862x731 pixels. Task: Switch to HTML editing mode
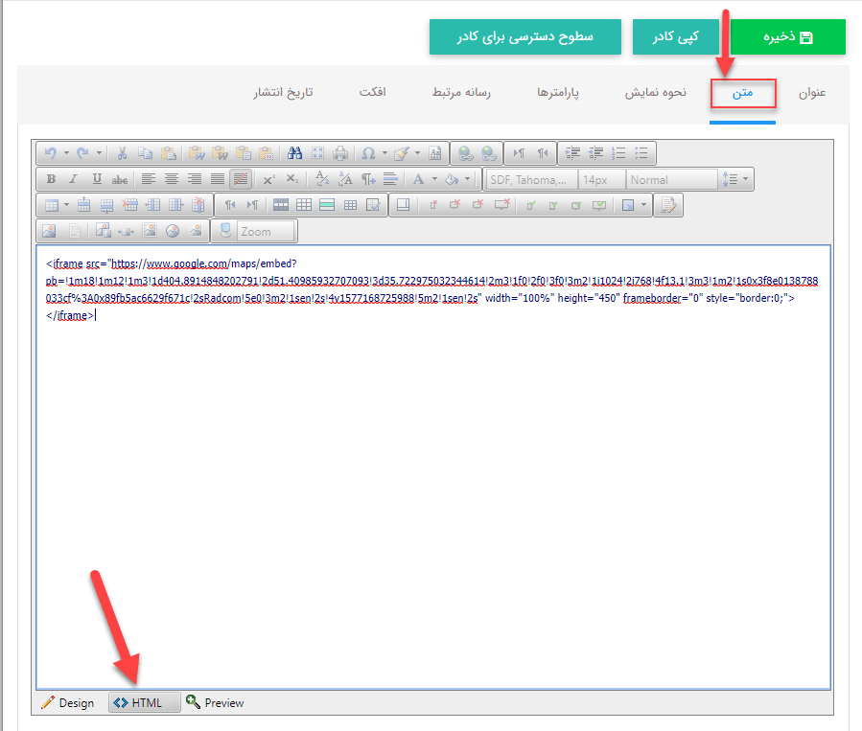click(x=144, y=702)
